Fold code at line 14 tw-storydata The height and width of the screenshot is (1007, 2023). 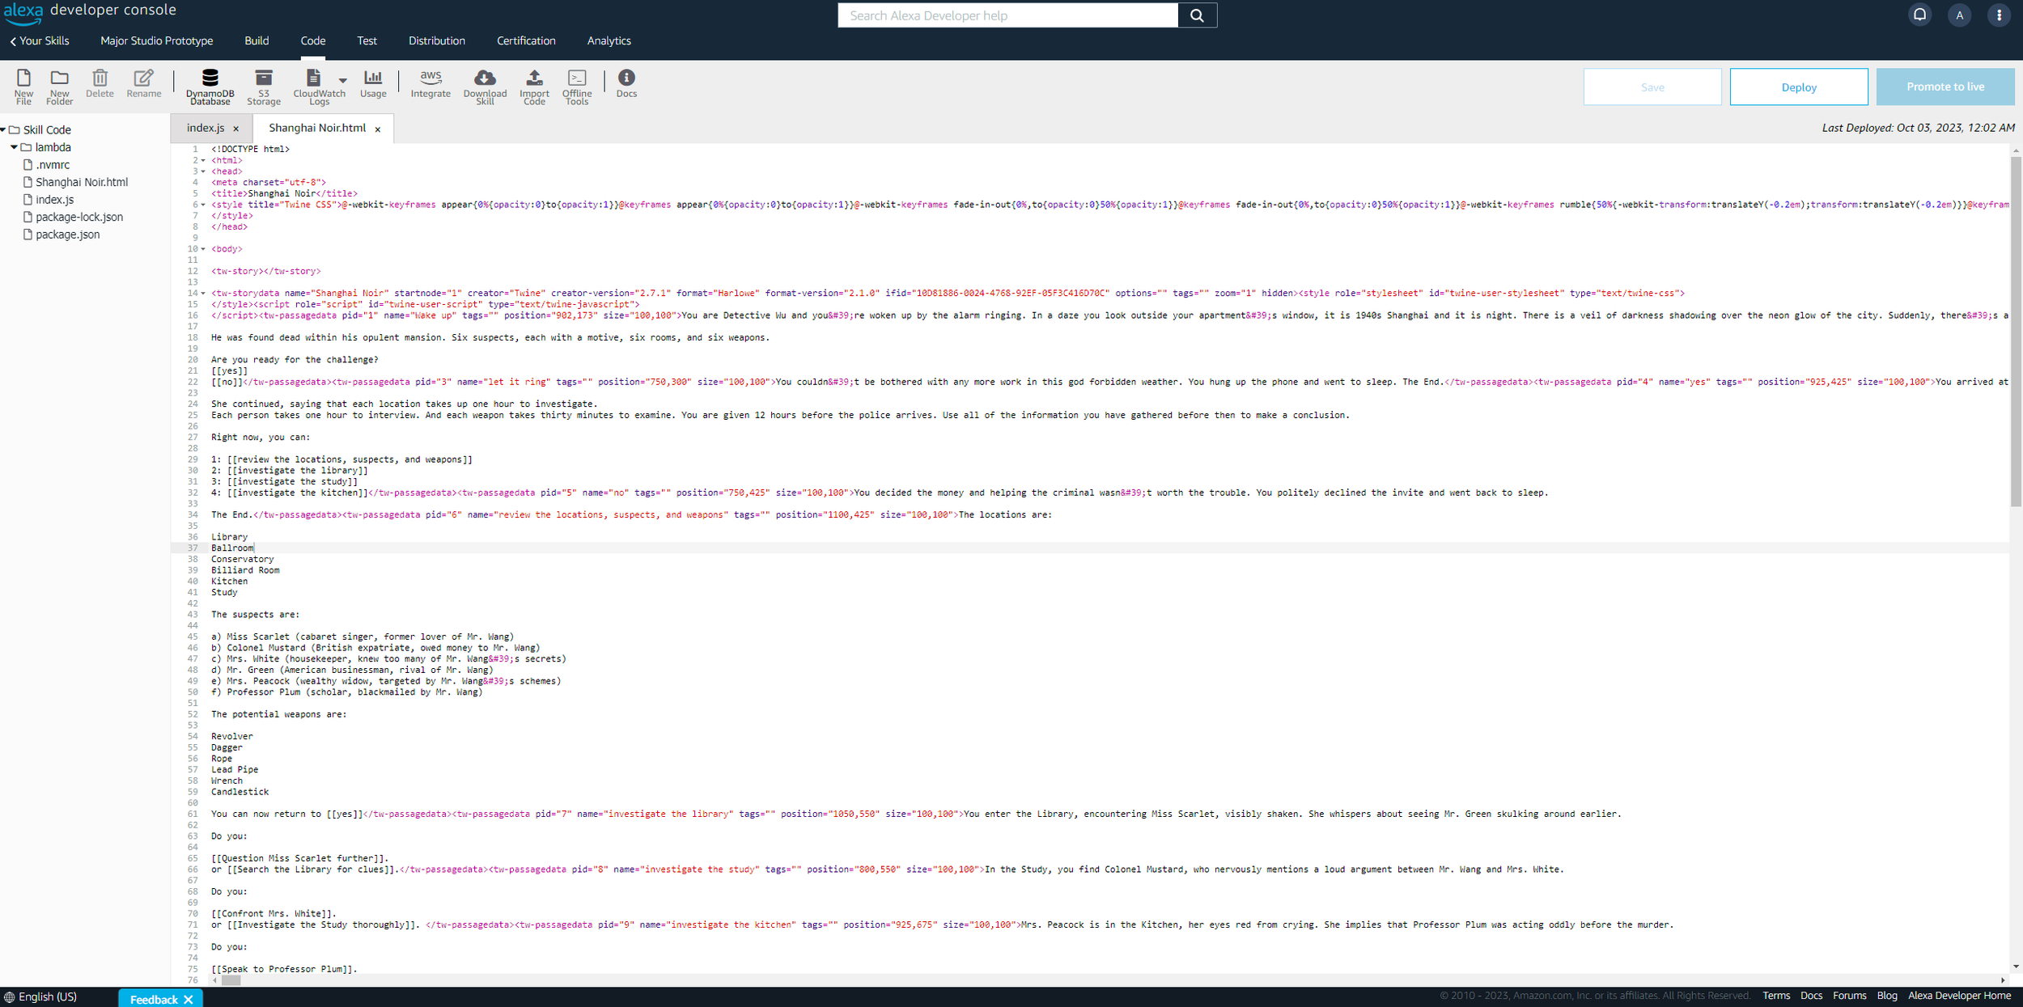pyautogui.click(x=203, y=294)
